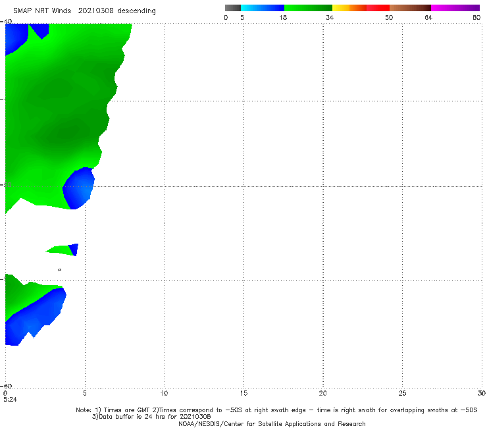Image resolution: width=487 pixels, height=428 pixels.
Task: Click the "5:24" swath time label
Action: tap(11, 400)
